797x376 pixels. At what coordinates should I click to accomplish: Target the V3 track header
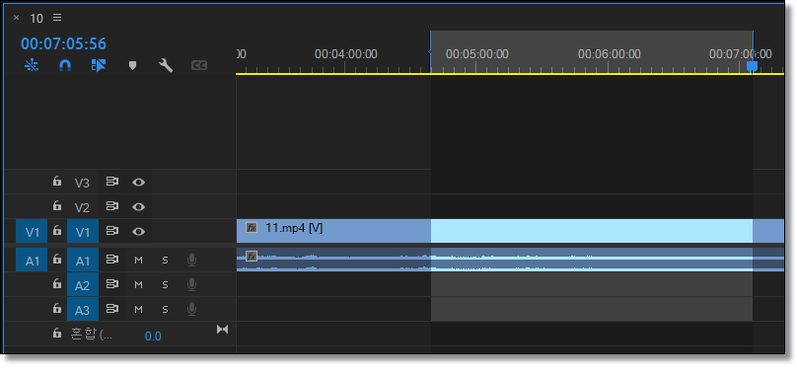tap(82, 183)
